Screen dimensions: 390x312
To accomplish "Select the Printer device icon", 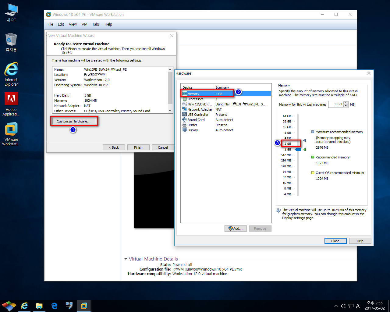I will tap(185, 125).
